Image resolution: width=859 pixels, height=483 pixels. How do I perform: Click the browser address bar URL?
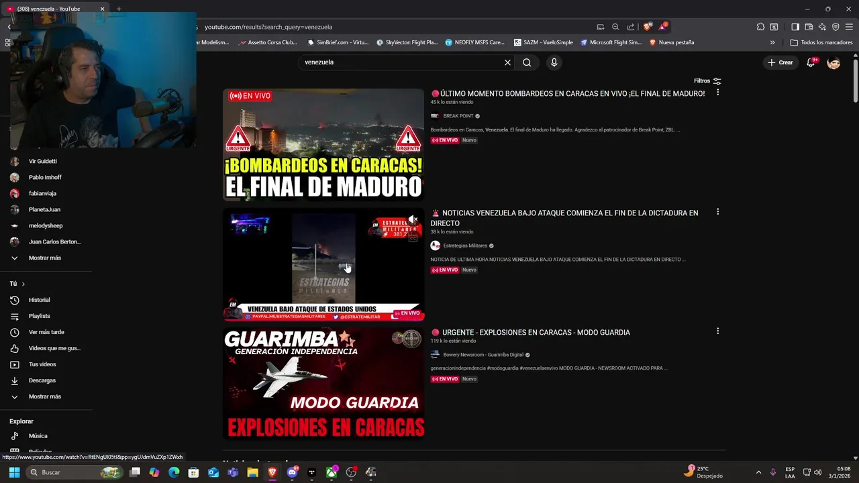pos(268,27)
